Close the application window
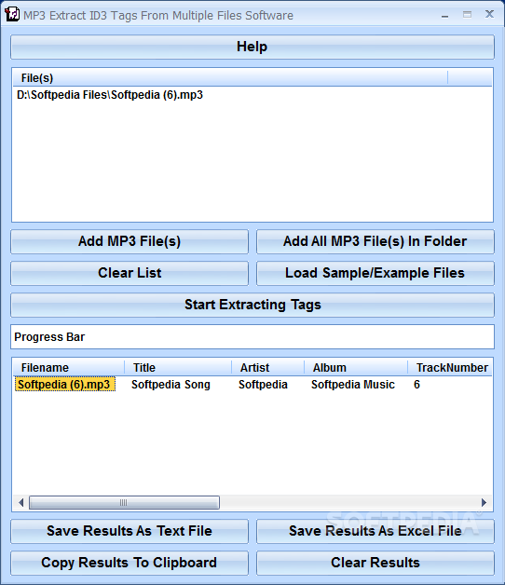The width and height of the screenshot is (505, 585). point(489,15)
